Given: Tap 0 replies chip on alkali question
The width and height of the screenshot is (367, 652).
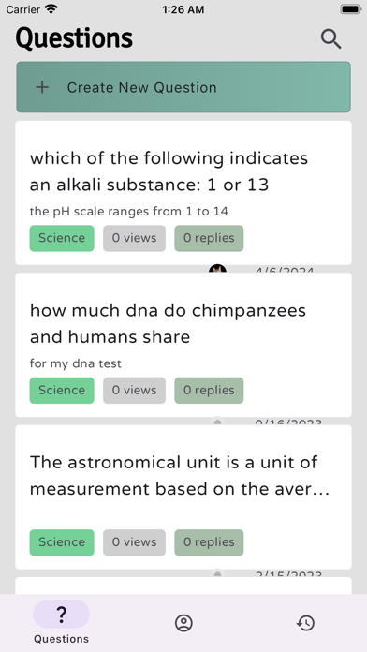Looking at the screenshot, I should [209, 238].
